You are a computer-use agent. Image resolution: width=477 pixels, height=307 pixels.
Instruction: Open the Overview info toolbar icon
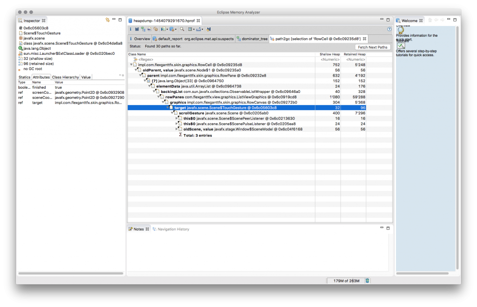tap(131, 29)
